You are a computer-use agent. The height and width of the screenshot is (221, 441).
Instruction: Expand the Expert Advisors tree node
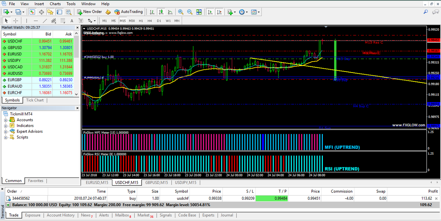coord(6,131)
